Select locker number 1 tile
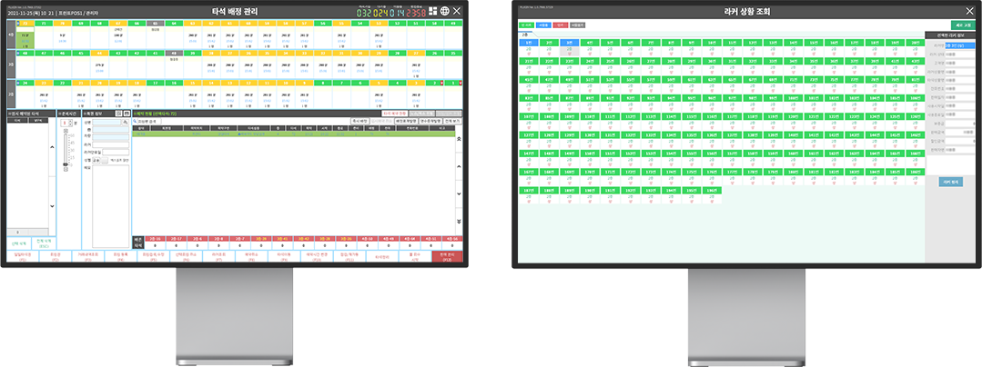The height and width of the screenshot is (367, 982). click(528, 43)
